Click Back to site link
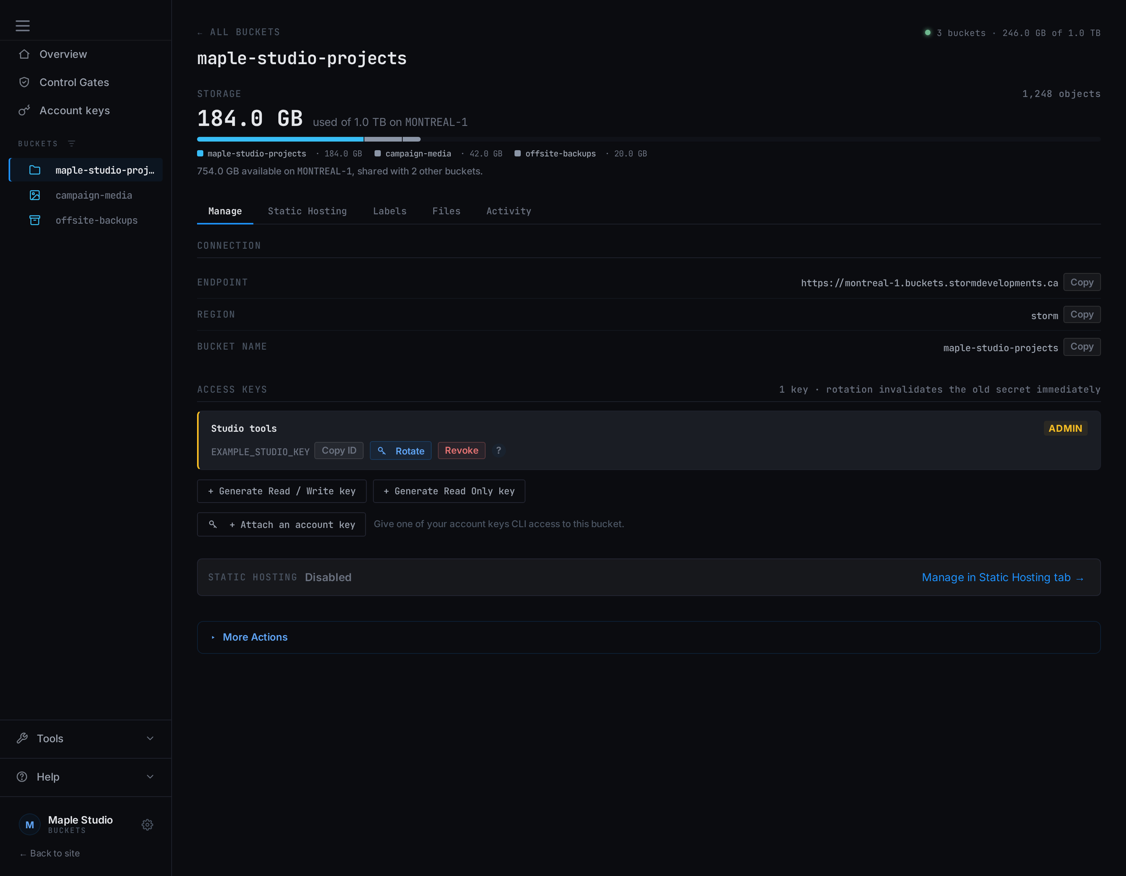Screen dimensions: 1126x876 (50, 854)
